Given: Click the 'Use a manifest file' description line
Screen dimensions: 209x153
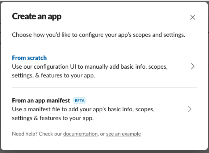Looking at the screenshot, I should [83, 109].
